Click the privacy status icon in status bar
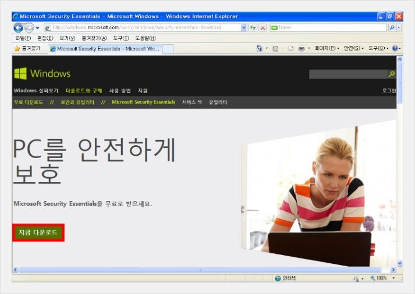 (x=356, y=278)
